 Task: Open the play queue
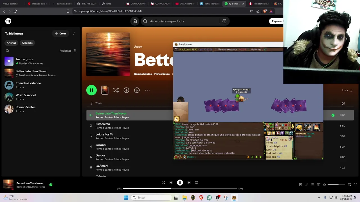312,185
